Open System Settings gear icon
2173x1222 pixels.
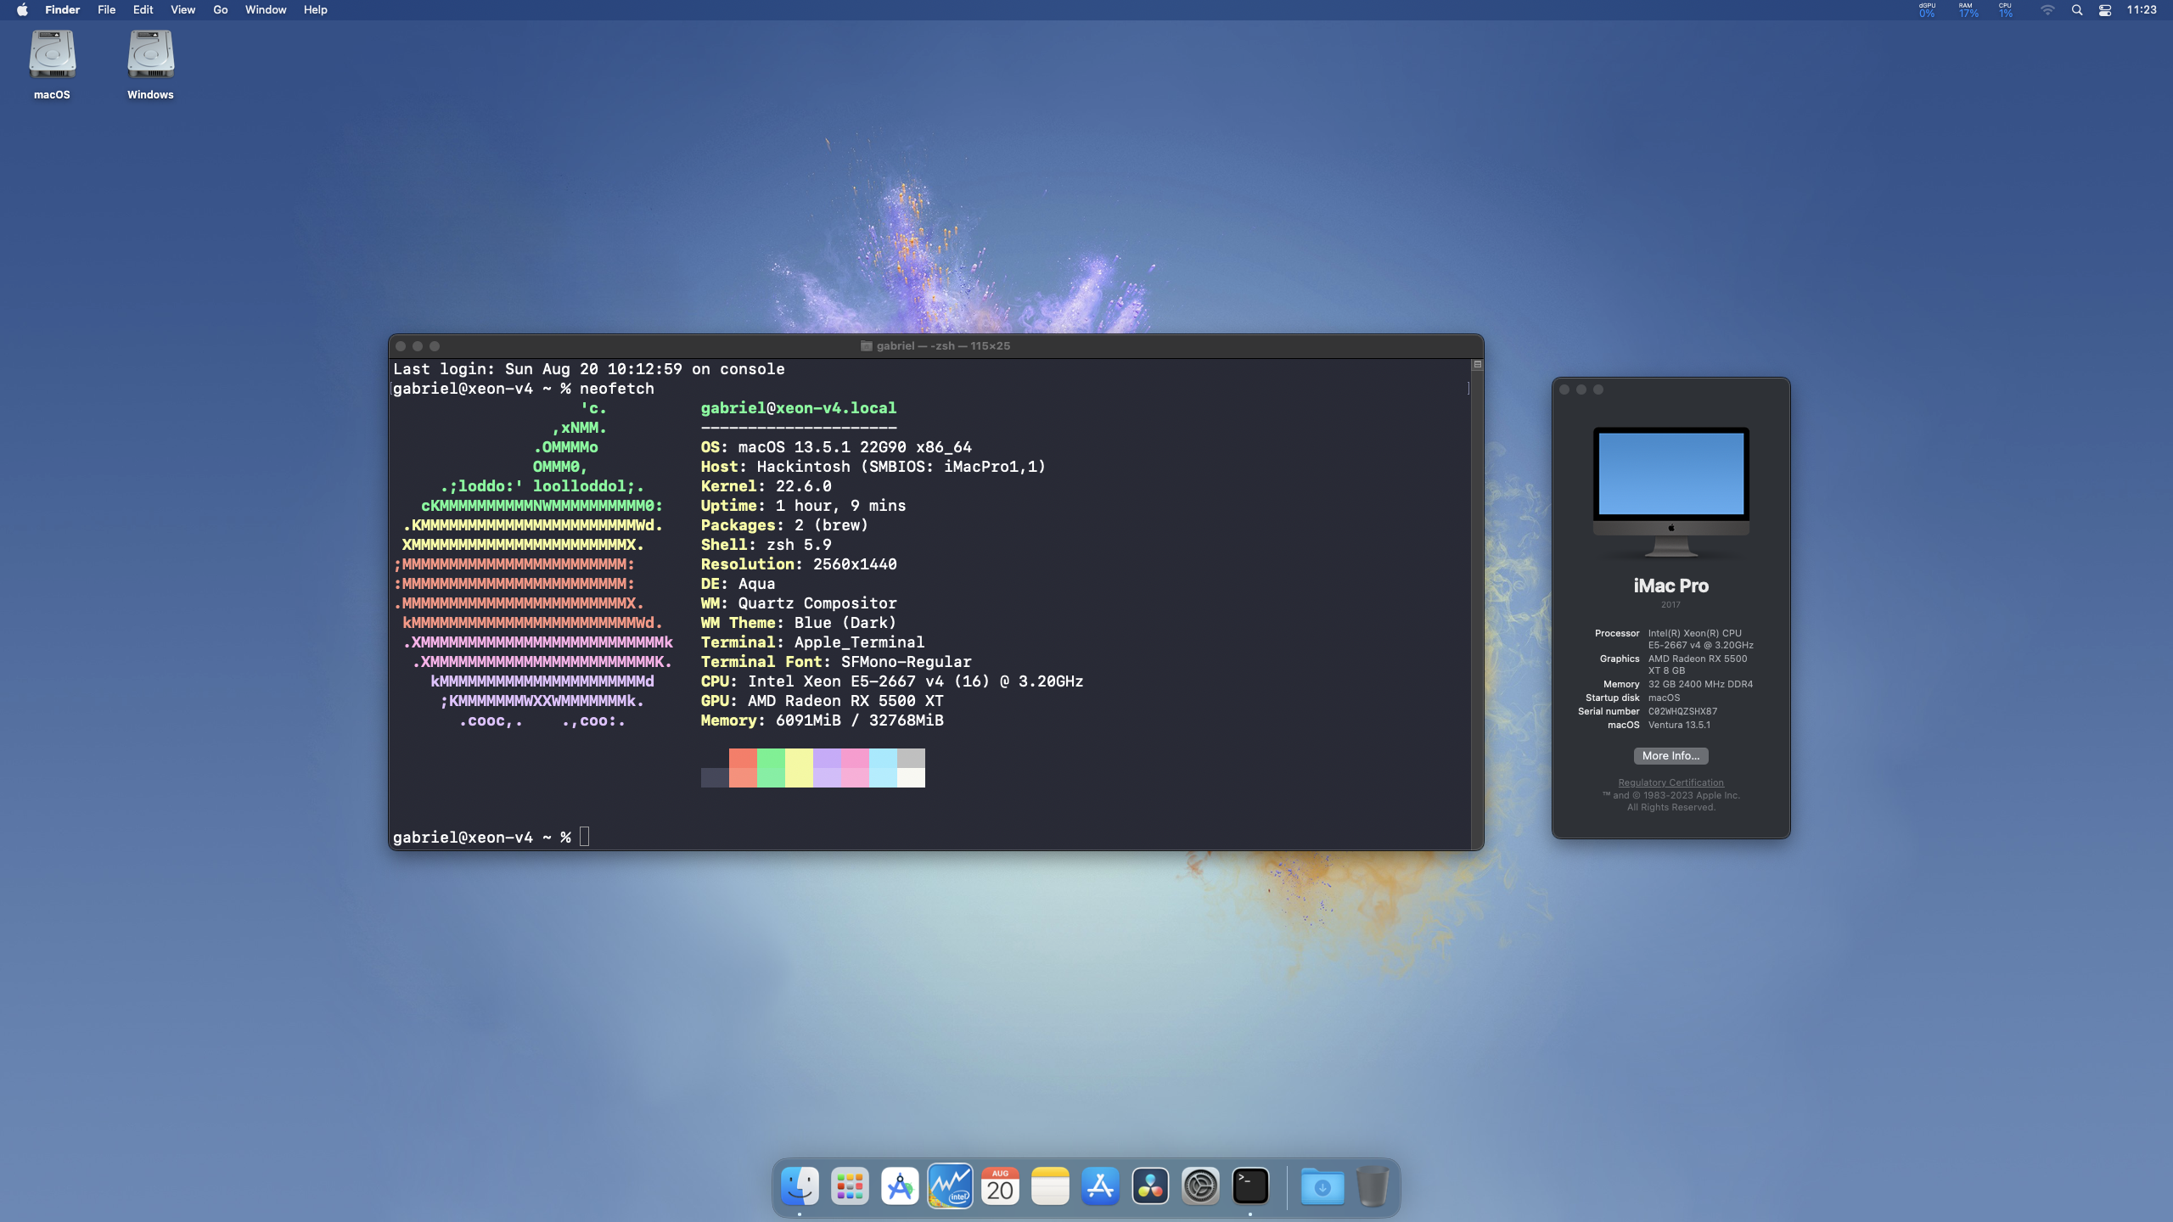point(1200,1186)
